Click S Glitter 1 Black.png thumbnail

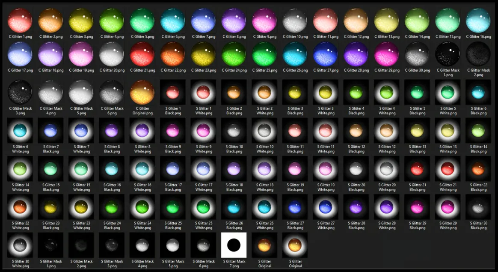(173, 92)
